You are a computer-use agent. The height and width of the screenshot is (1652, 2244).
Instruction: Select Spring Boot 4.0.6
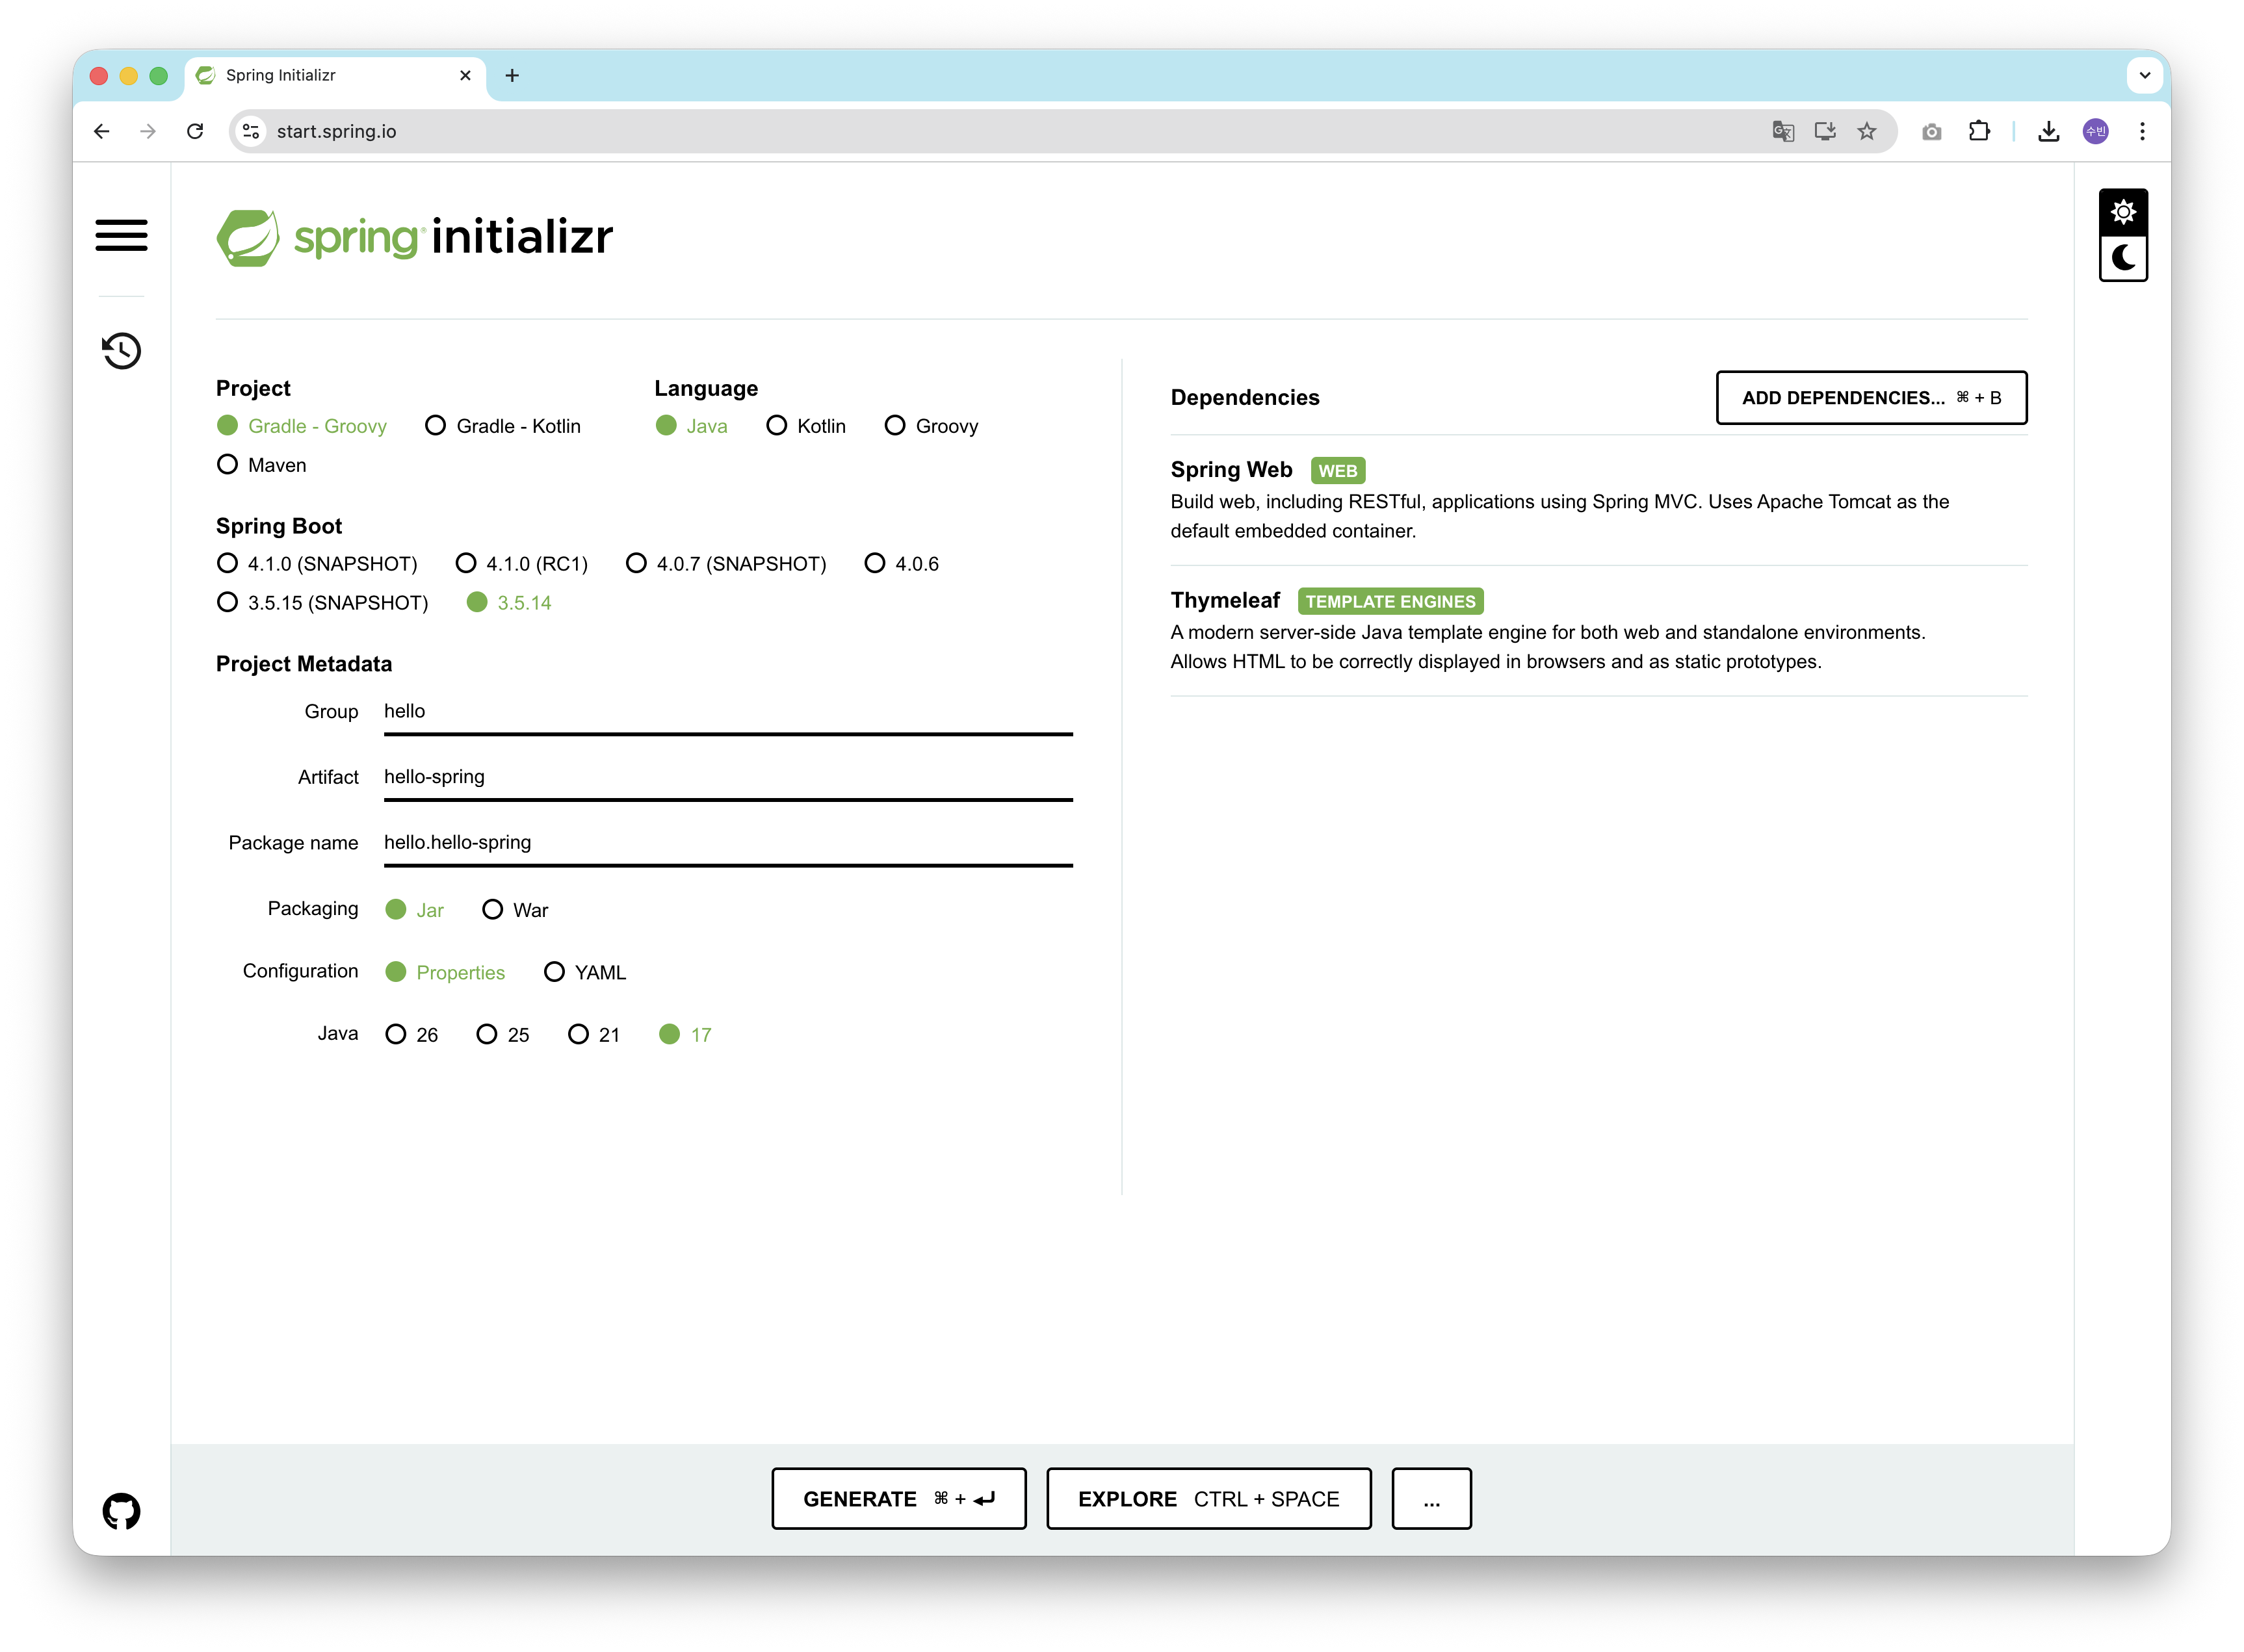click(902, 564)
